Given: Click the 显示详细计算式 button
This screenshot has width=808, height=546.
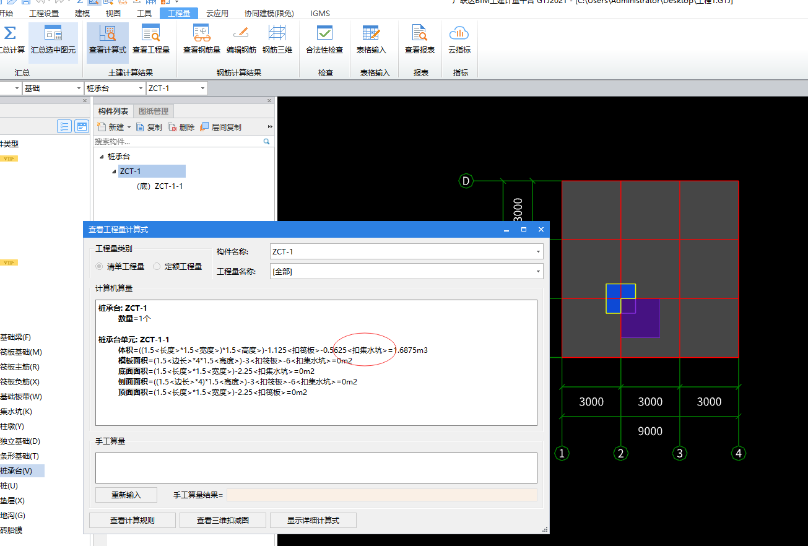Looking at the screenshot, I should coord(313,520).
